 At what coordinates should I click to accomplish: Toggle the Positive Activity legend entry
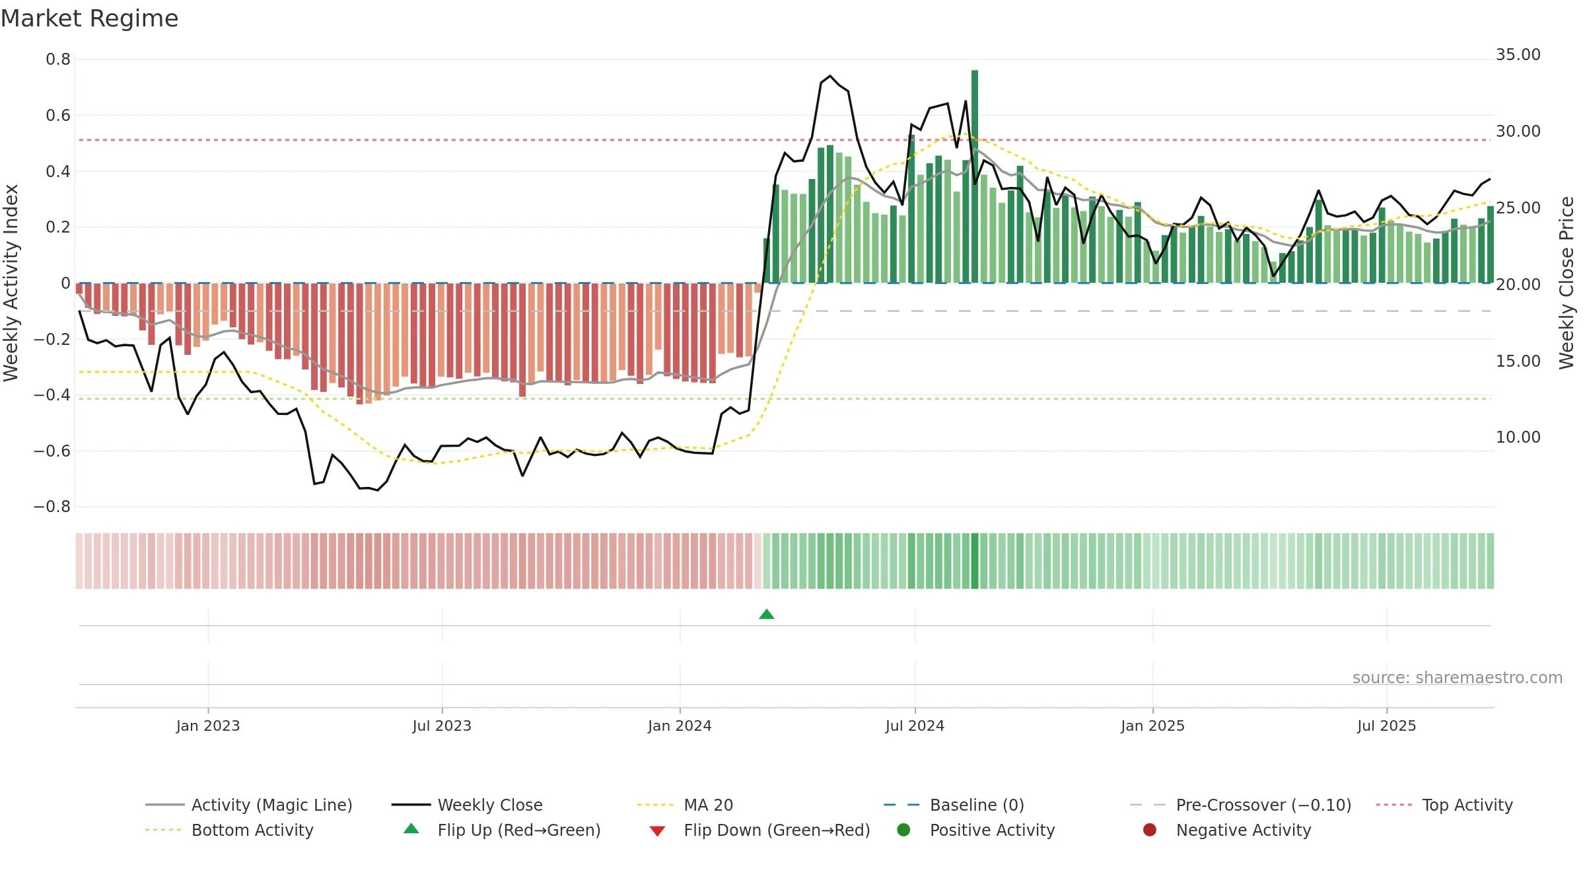[976, 830]
